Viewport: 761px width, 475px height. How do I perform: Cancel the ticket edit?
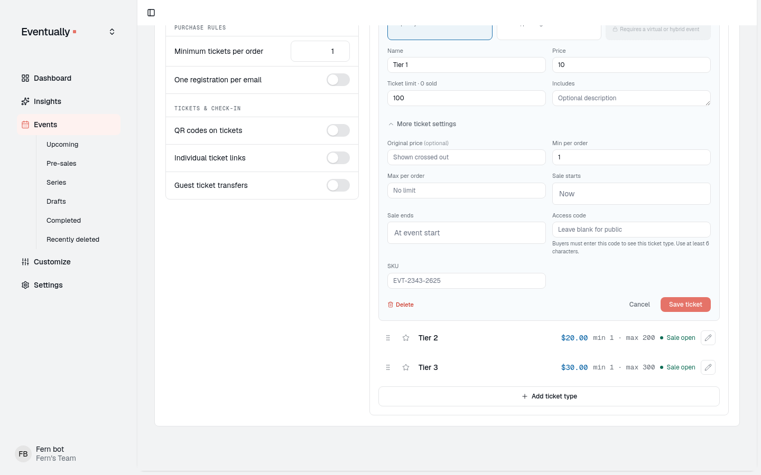click(639, 305)
